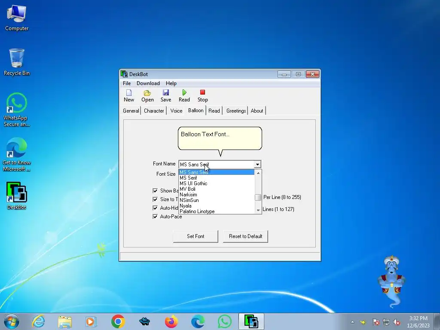
Task: Click the Set Font button
Action: tap(196, 236)
